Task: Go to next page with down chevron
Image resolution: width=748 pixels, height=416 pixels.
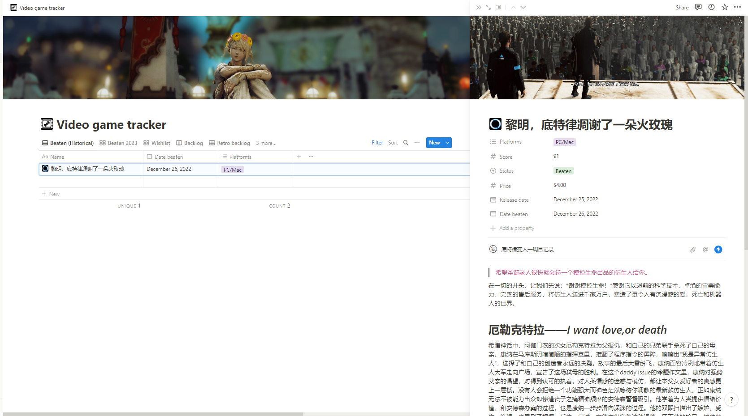Action: click(x=523, y=7)
